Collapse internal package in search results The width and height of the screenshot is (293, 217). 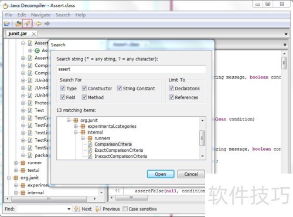click(76, 133)
